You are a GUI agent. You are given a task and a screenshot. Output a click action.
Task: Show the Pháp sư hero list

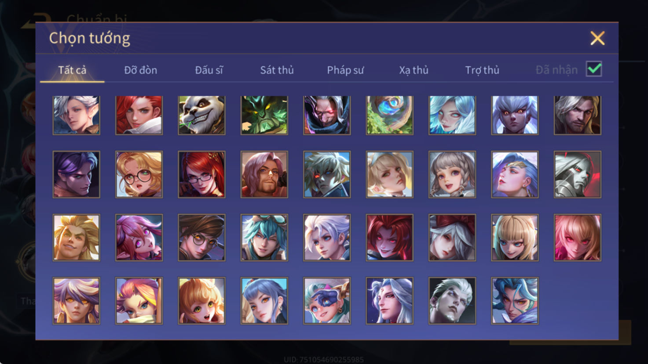[345, 70]
